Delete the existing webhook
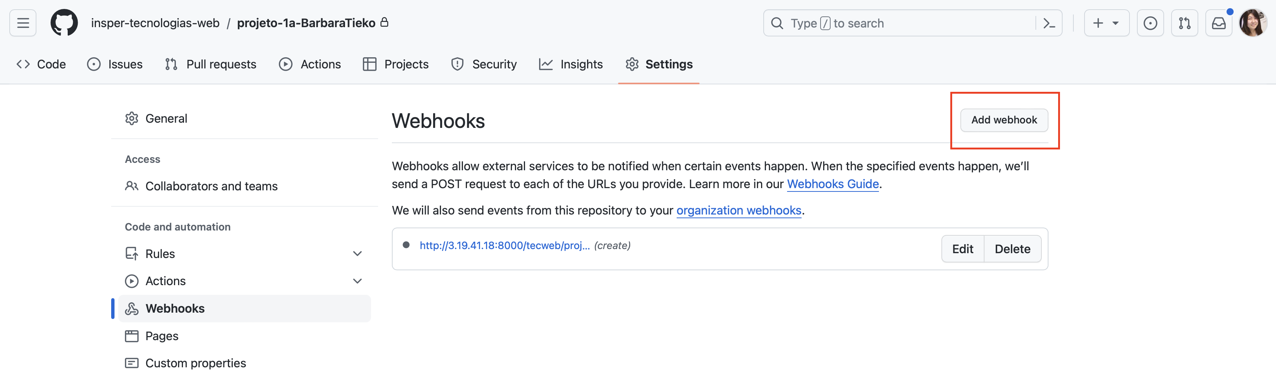The height and width of the screenshot is (374, 1276). (1012, 249)
